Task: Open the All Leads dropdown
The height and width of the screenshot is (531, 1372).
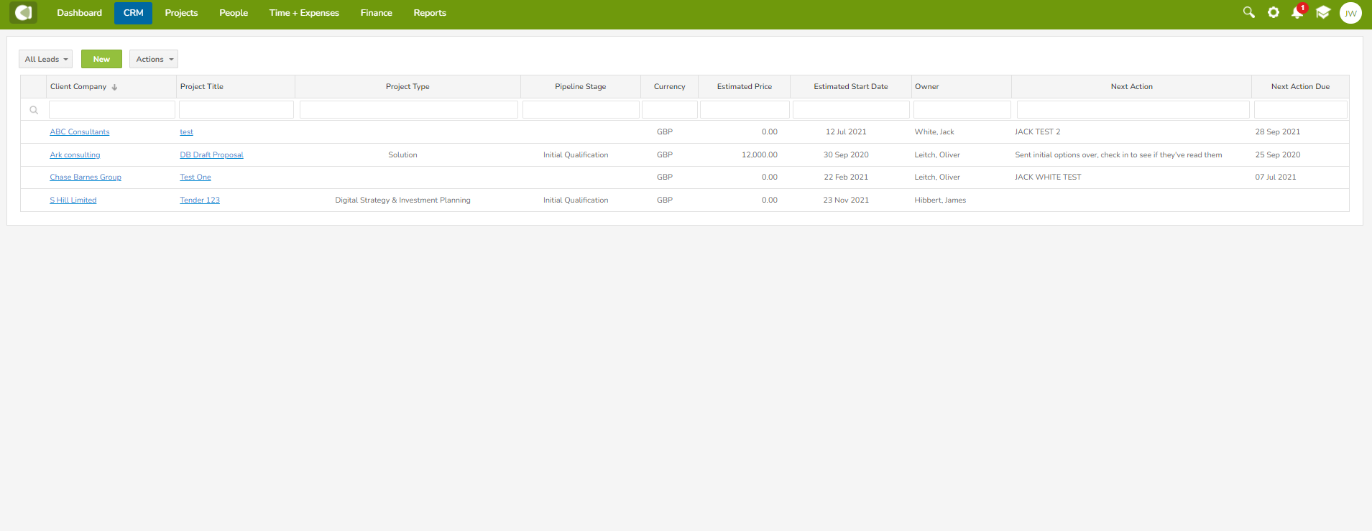Action: (46, 59)
